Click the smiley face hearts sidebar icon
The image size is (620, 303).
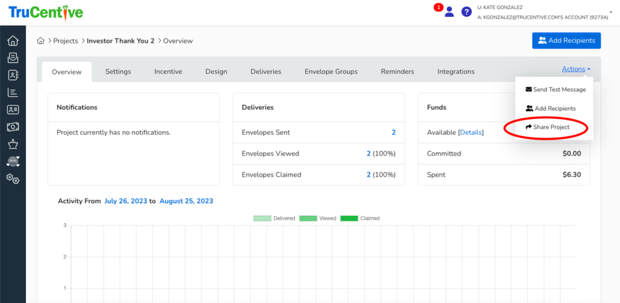tap(13, 161)
